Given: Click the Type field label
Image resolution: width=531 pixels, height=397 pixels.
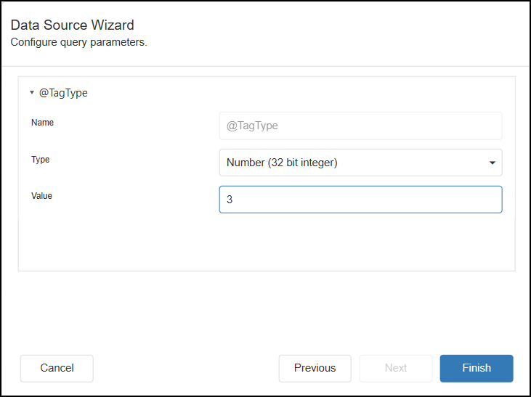Looking at the screenshot, I should (x=41, y=159).
